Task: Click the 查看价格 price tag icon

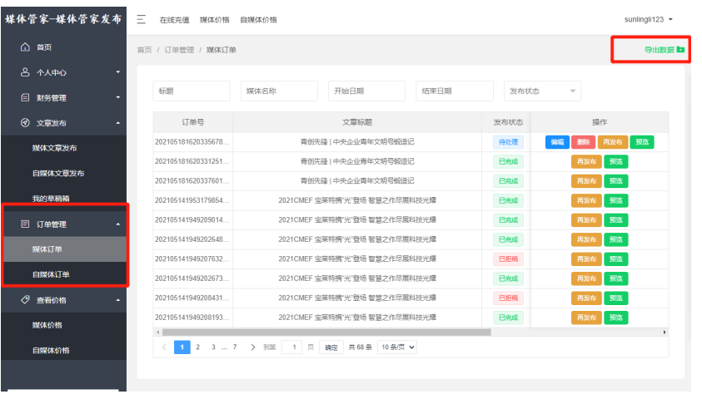Action: pos(25,300)
